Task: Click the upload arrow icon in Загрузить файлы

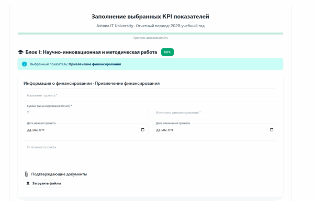Action: click(28, 183)
